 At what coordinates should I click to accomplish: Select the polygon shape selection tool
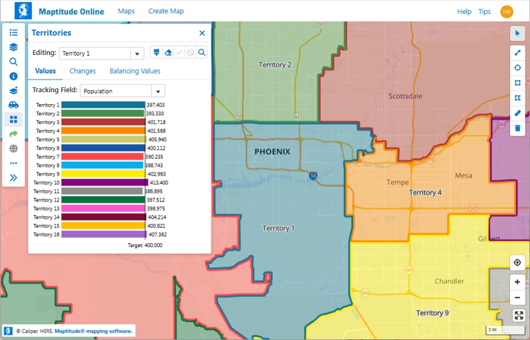(518, 97)
